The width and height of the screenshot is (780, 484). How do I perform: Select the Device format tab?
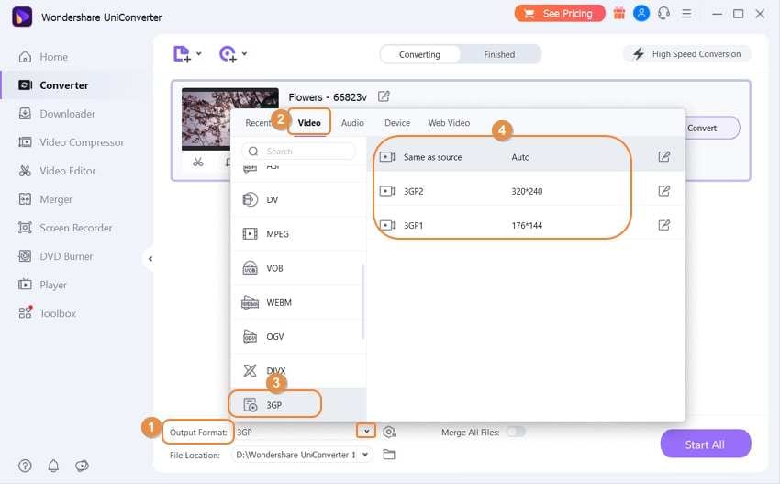point(397,123)
